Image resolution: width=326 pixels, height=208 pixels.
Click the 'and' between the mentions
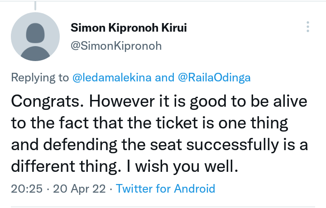tap(165, 78)
